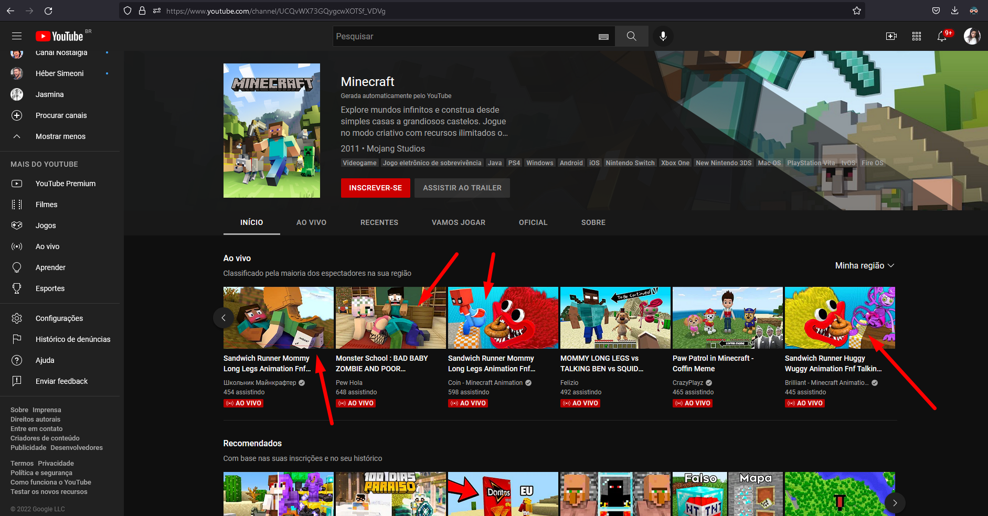Click the search magnifier button

[x=632, y=36]
